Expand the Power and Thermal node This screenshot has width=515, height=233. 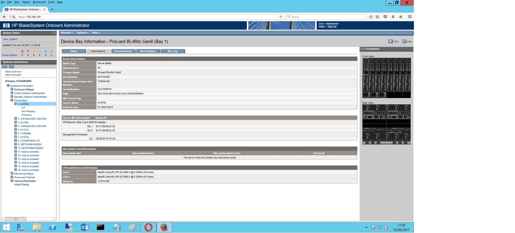coord(12,177)
